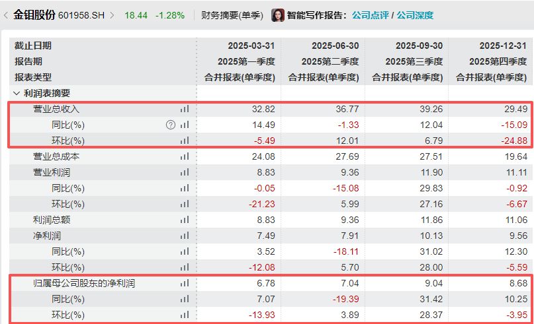Click stock code 601958.SH

[81, 16]
